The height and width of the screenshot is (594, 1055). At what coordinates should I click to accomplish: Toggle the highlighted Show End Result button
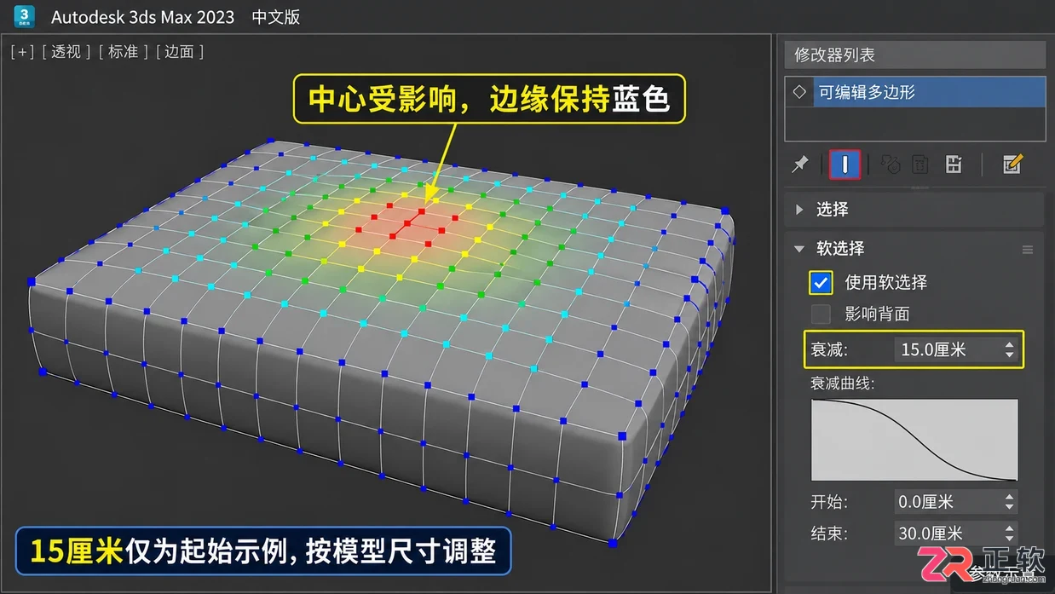click(845, 164)
